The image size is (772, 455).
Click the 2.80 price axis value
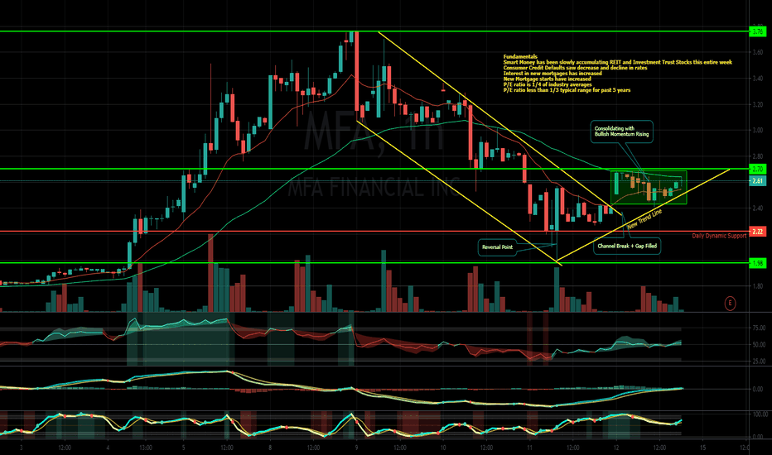tap(758, 156)
